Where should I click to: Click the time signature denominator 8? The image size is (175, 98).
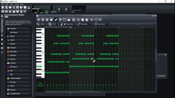coord(53,10)
